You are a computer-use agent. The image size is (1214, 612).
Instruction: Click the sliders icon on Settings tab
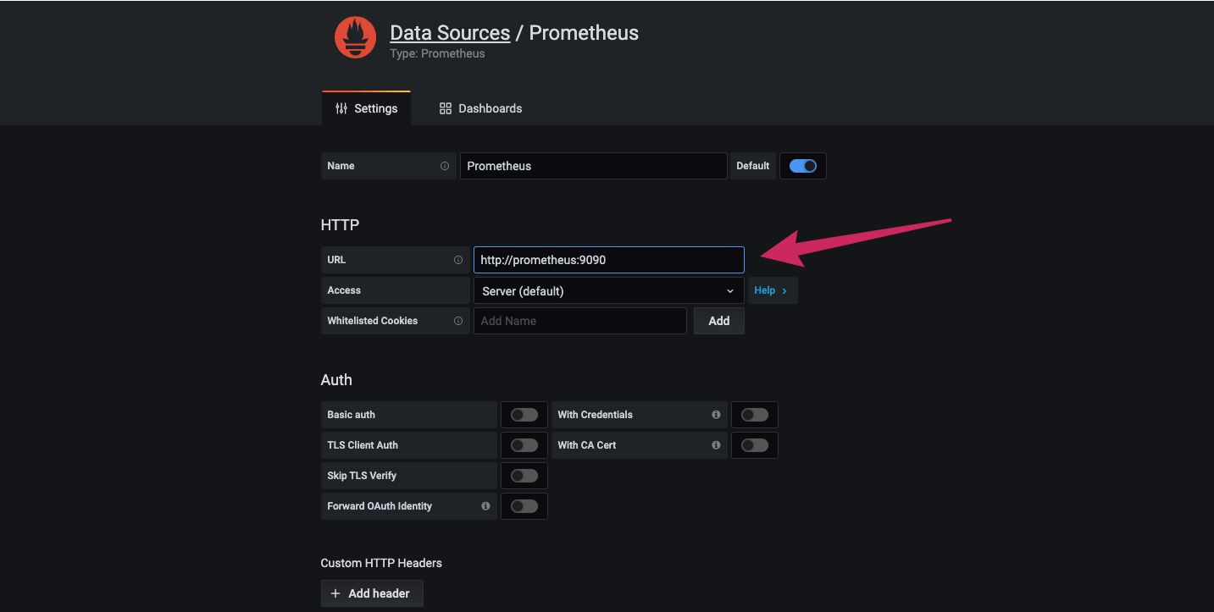(x=341, y=108)
